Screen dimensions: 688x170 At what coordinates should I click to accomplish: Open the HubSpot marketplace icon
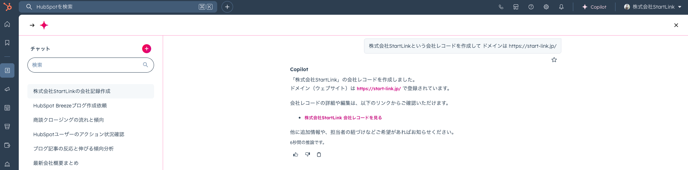click(x=516, y=7)
